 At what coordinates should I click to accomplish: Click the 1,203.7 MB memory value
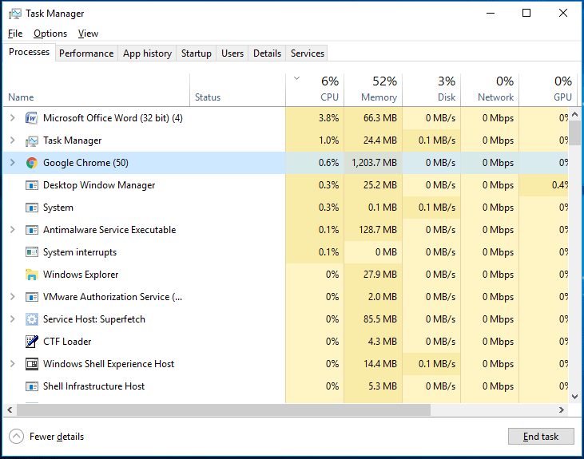pyautogui.click(x=375, y=163)
